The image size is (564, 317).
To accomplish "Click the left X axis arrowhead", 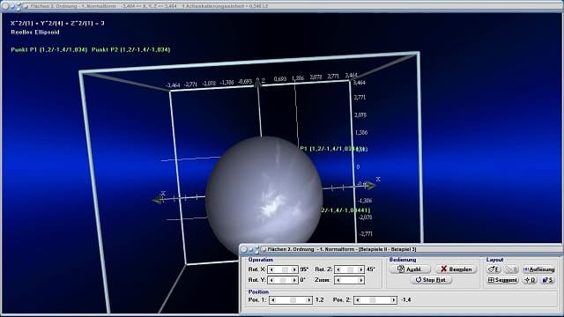I will 157,200.
